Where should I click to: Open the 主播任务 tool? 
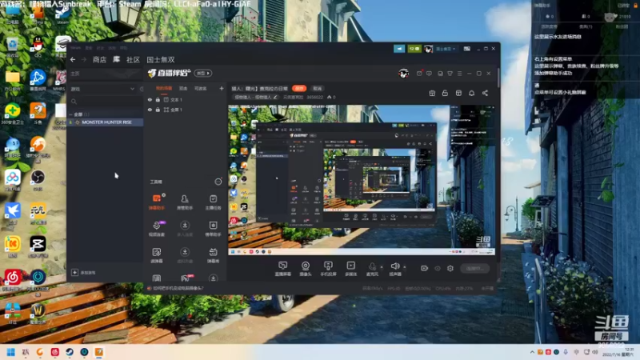tap(213, 202)
